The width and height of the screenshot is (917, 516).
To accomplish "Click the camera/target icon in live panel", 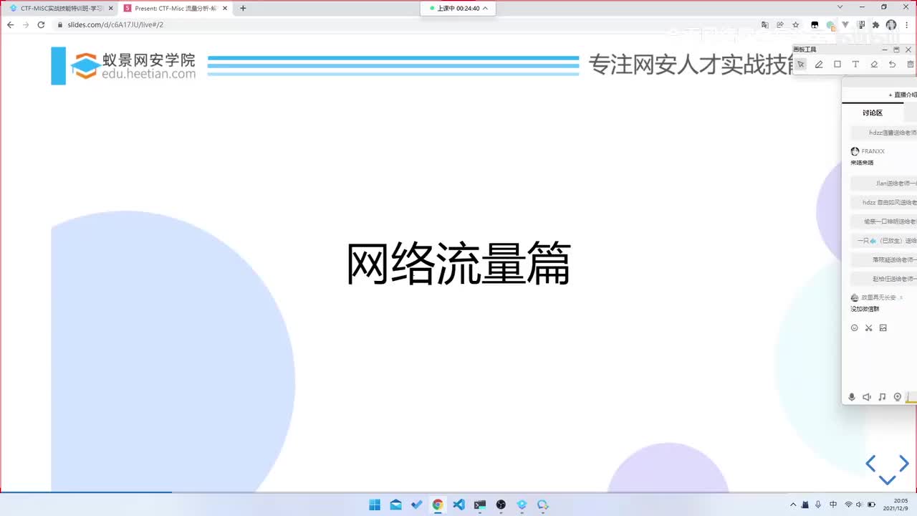I will point(898,397).
